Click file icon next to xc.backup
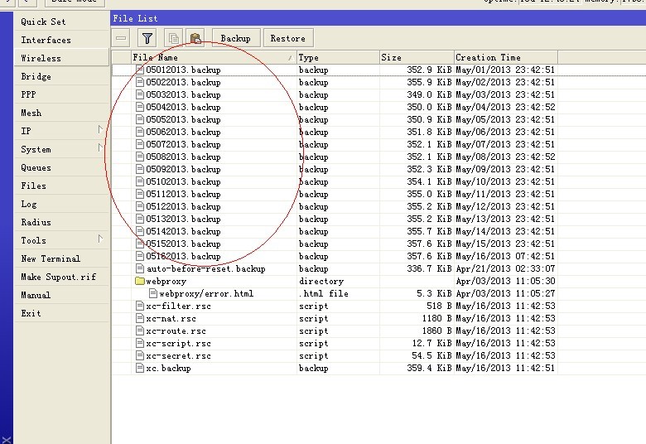 [140, 368]
